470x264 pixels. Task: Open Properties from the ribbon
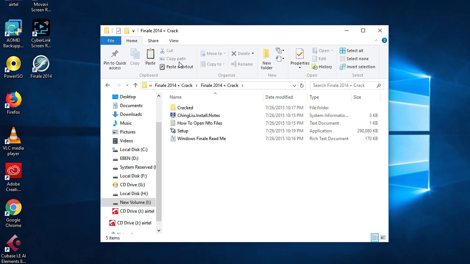pyautogui.click(x=300, y=59)
